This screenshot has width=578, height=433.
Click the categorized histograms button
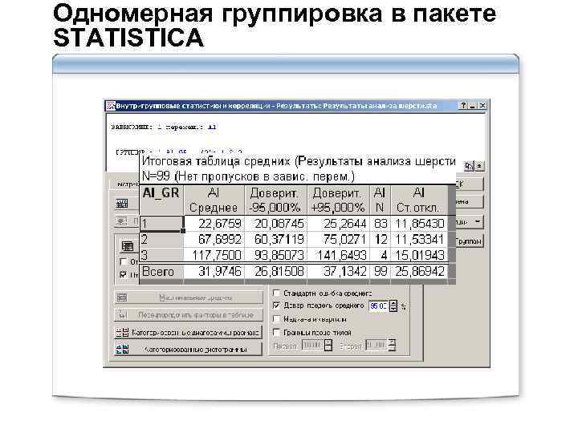[x=189, y=349]
